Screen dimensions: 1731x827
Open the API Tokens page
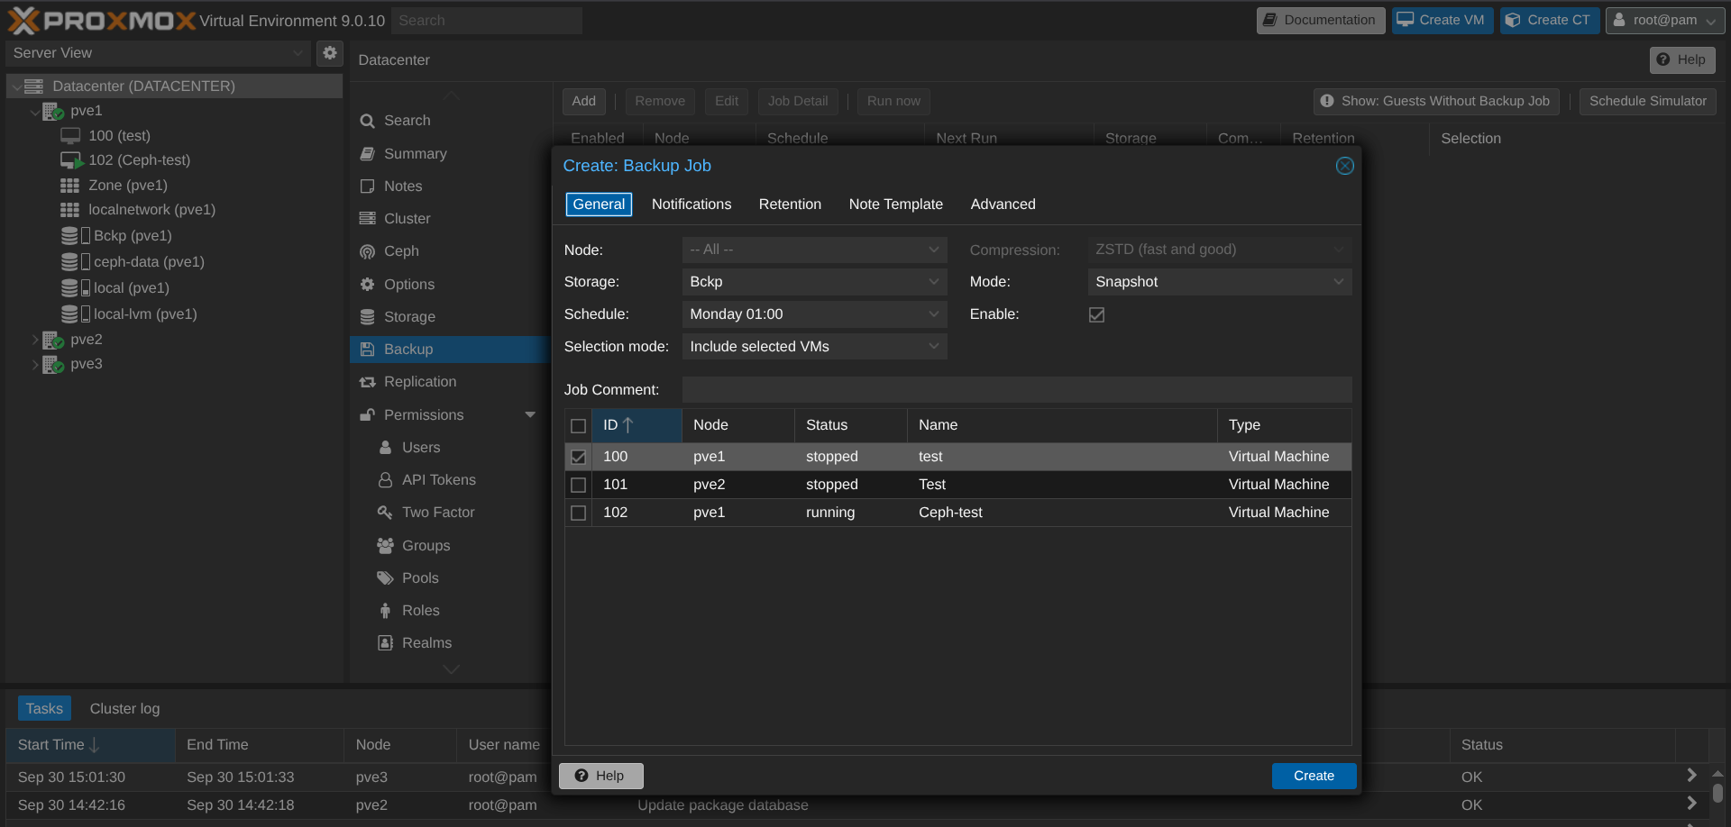[x=438, y=480]
